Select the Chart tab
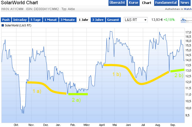Image resolution: width=192 pixels, height=127 pixels. (147, 3)
